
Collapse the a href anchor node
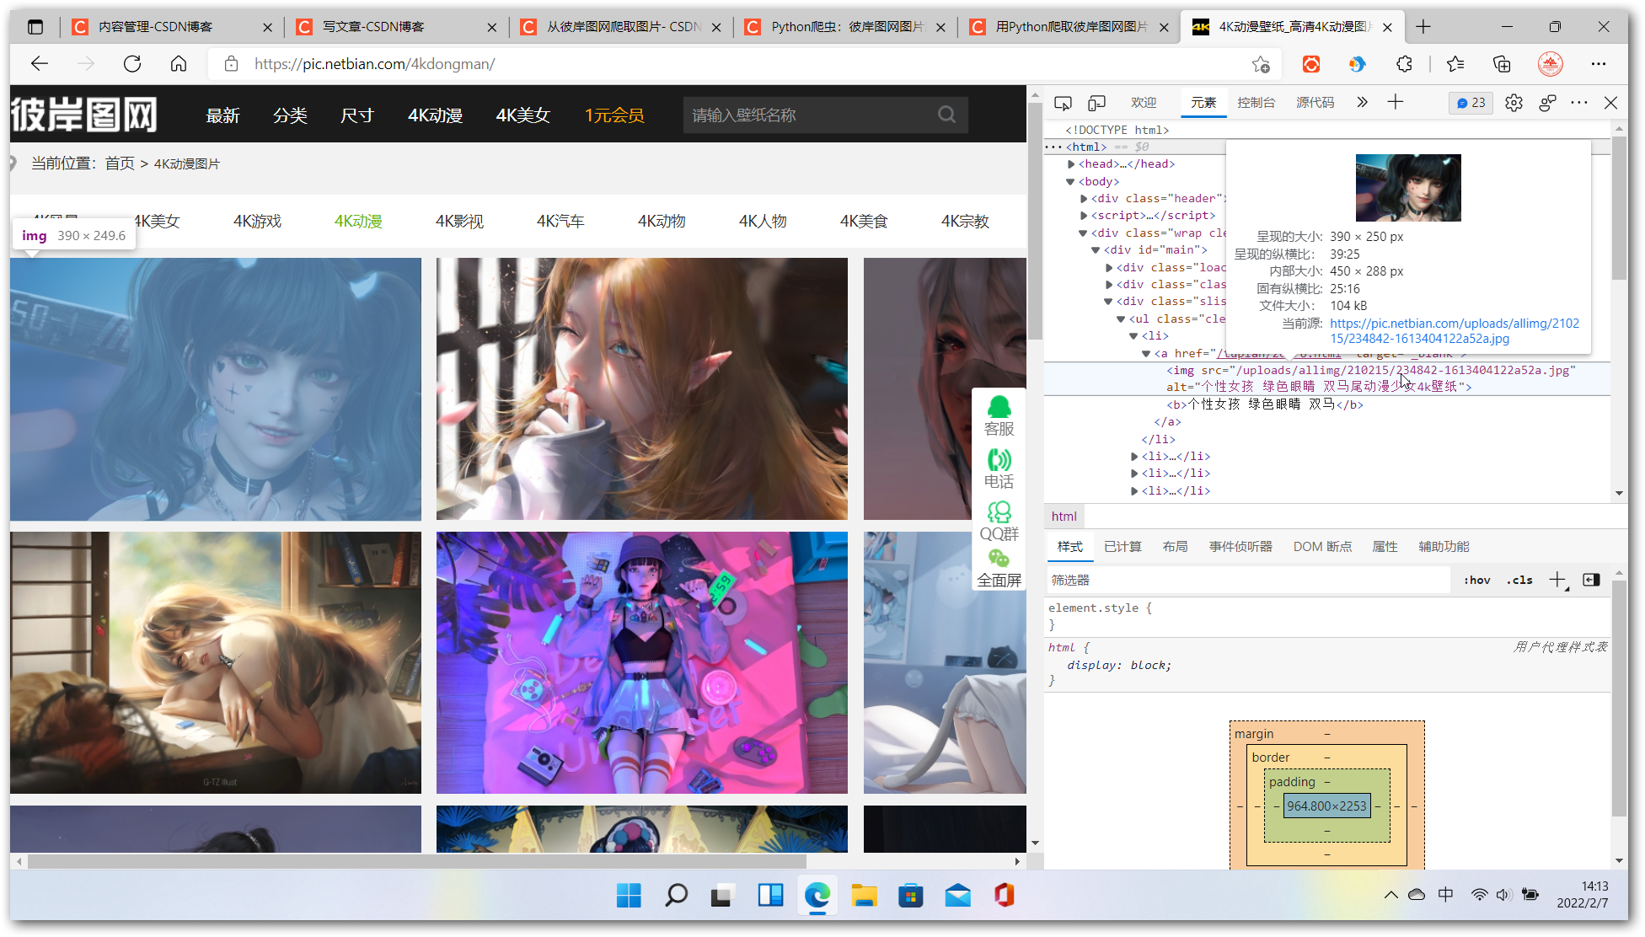[1147, 354]
